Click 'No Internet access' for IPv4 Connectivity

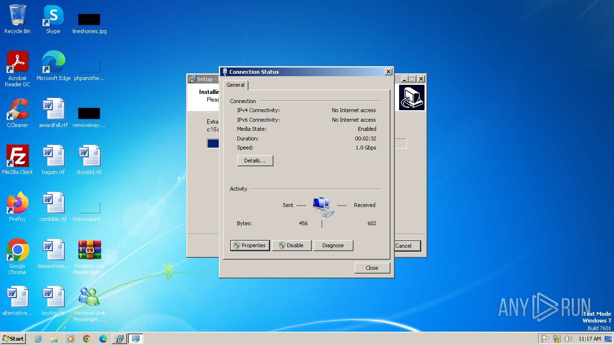pyautogui.click(x=354, y=110)
